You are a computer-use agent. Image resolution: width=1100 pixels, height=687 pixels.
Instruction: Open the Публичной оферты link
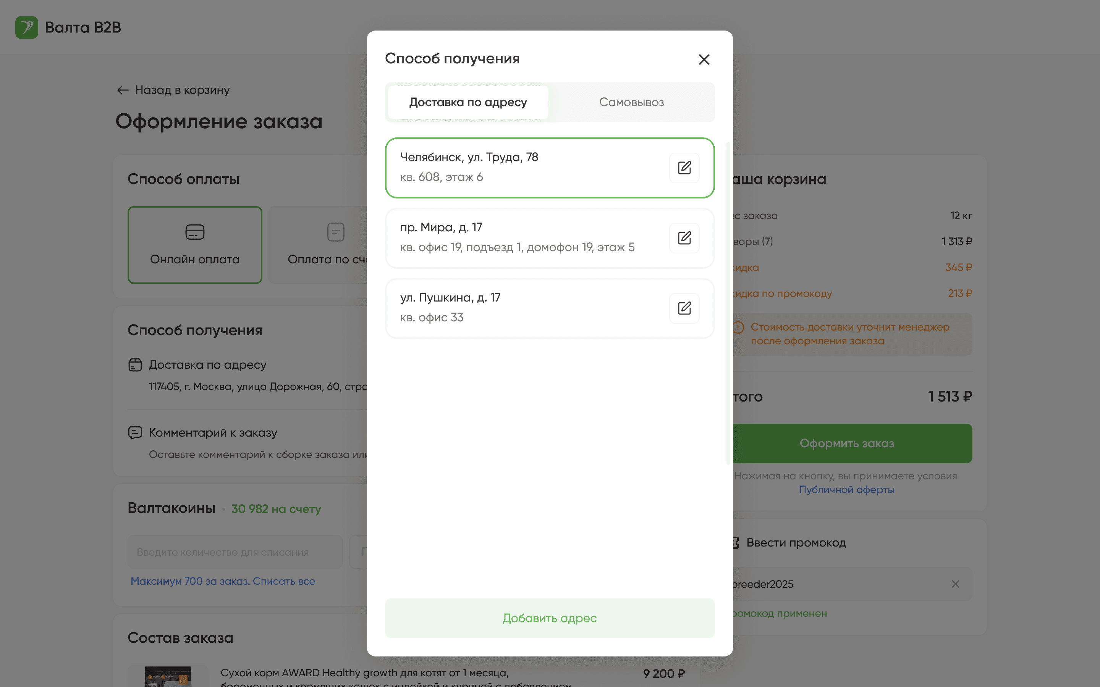point(846,490)
